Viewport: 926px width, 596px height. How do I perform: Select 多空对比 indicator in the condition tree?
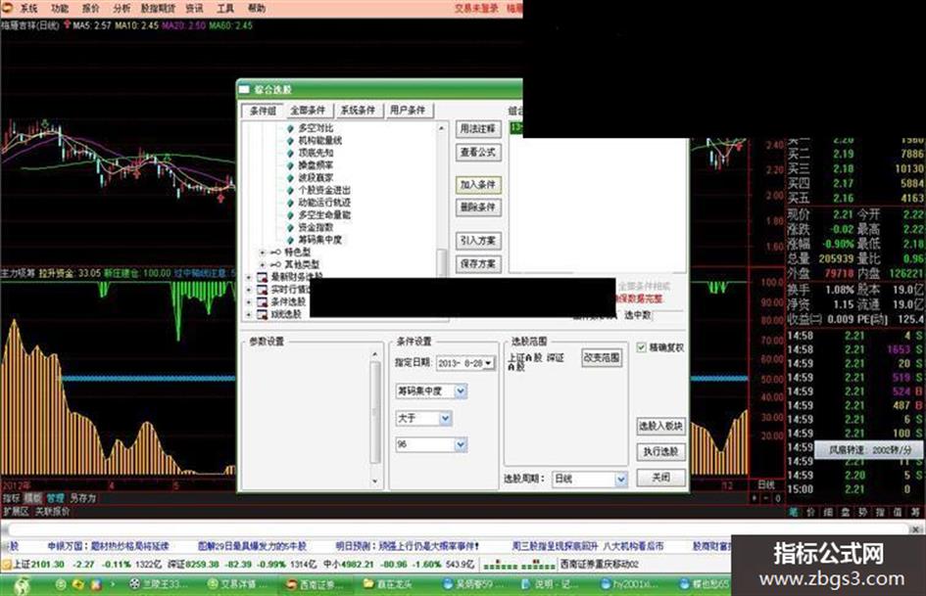[x=316, y=127]
